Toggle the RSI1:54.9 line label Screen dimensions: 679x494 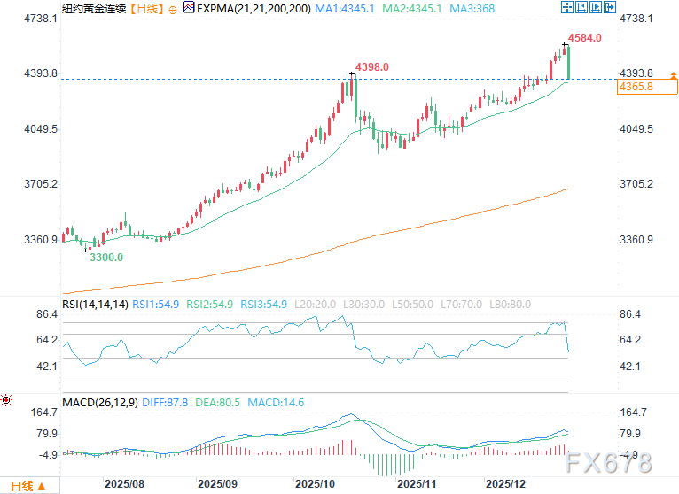pyautogui.click(x=156, y=304)
